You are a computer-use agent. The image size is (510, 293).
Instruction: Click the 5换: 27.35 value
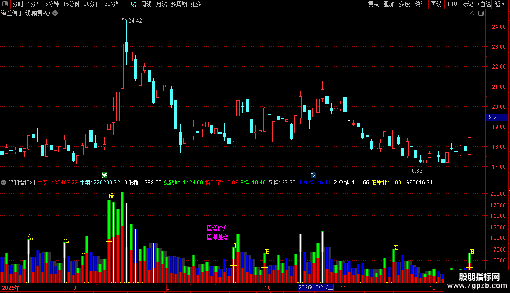[282, 183]
